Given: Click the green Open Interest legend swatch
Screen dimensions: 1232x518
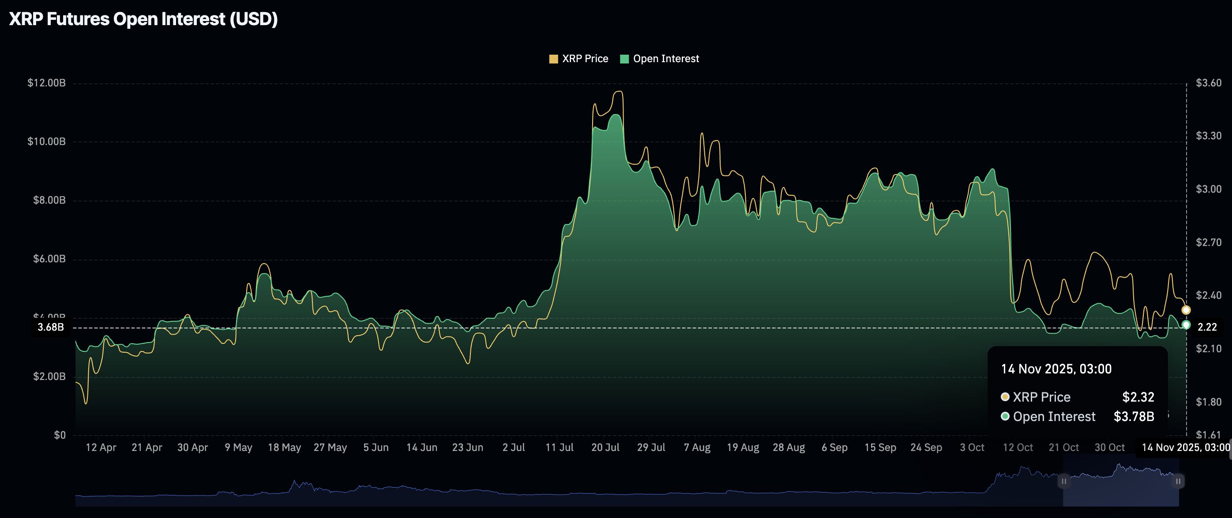Looking at the screenshot, I should (x=624, y=58).
